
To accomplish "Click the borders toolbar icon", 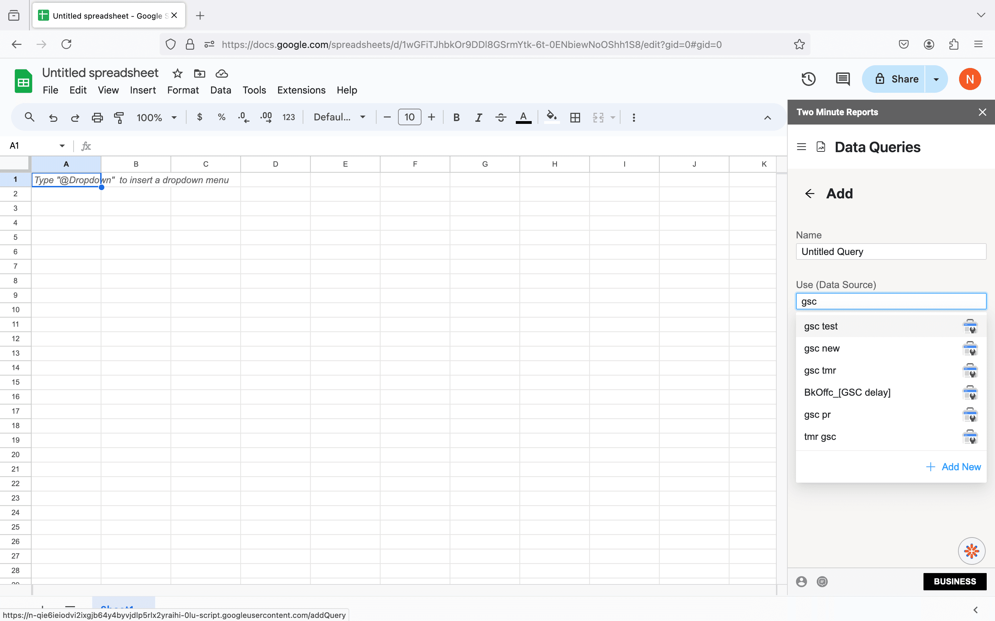I will tap(575, 117).
